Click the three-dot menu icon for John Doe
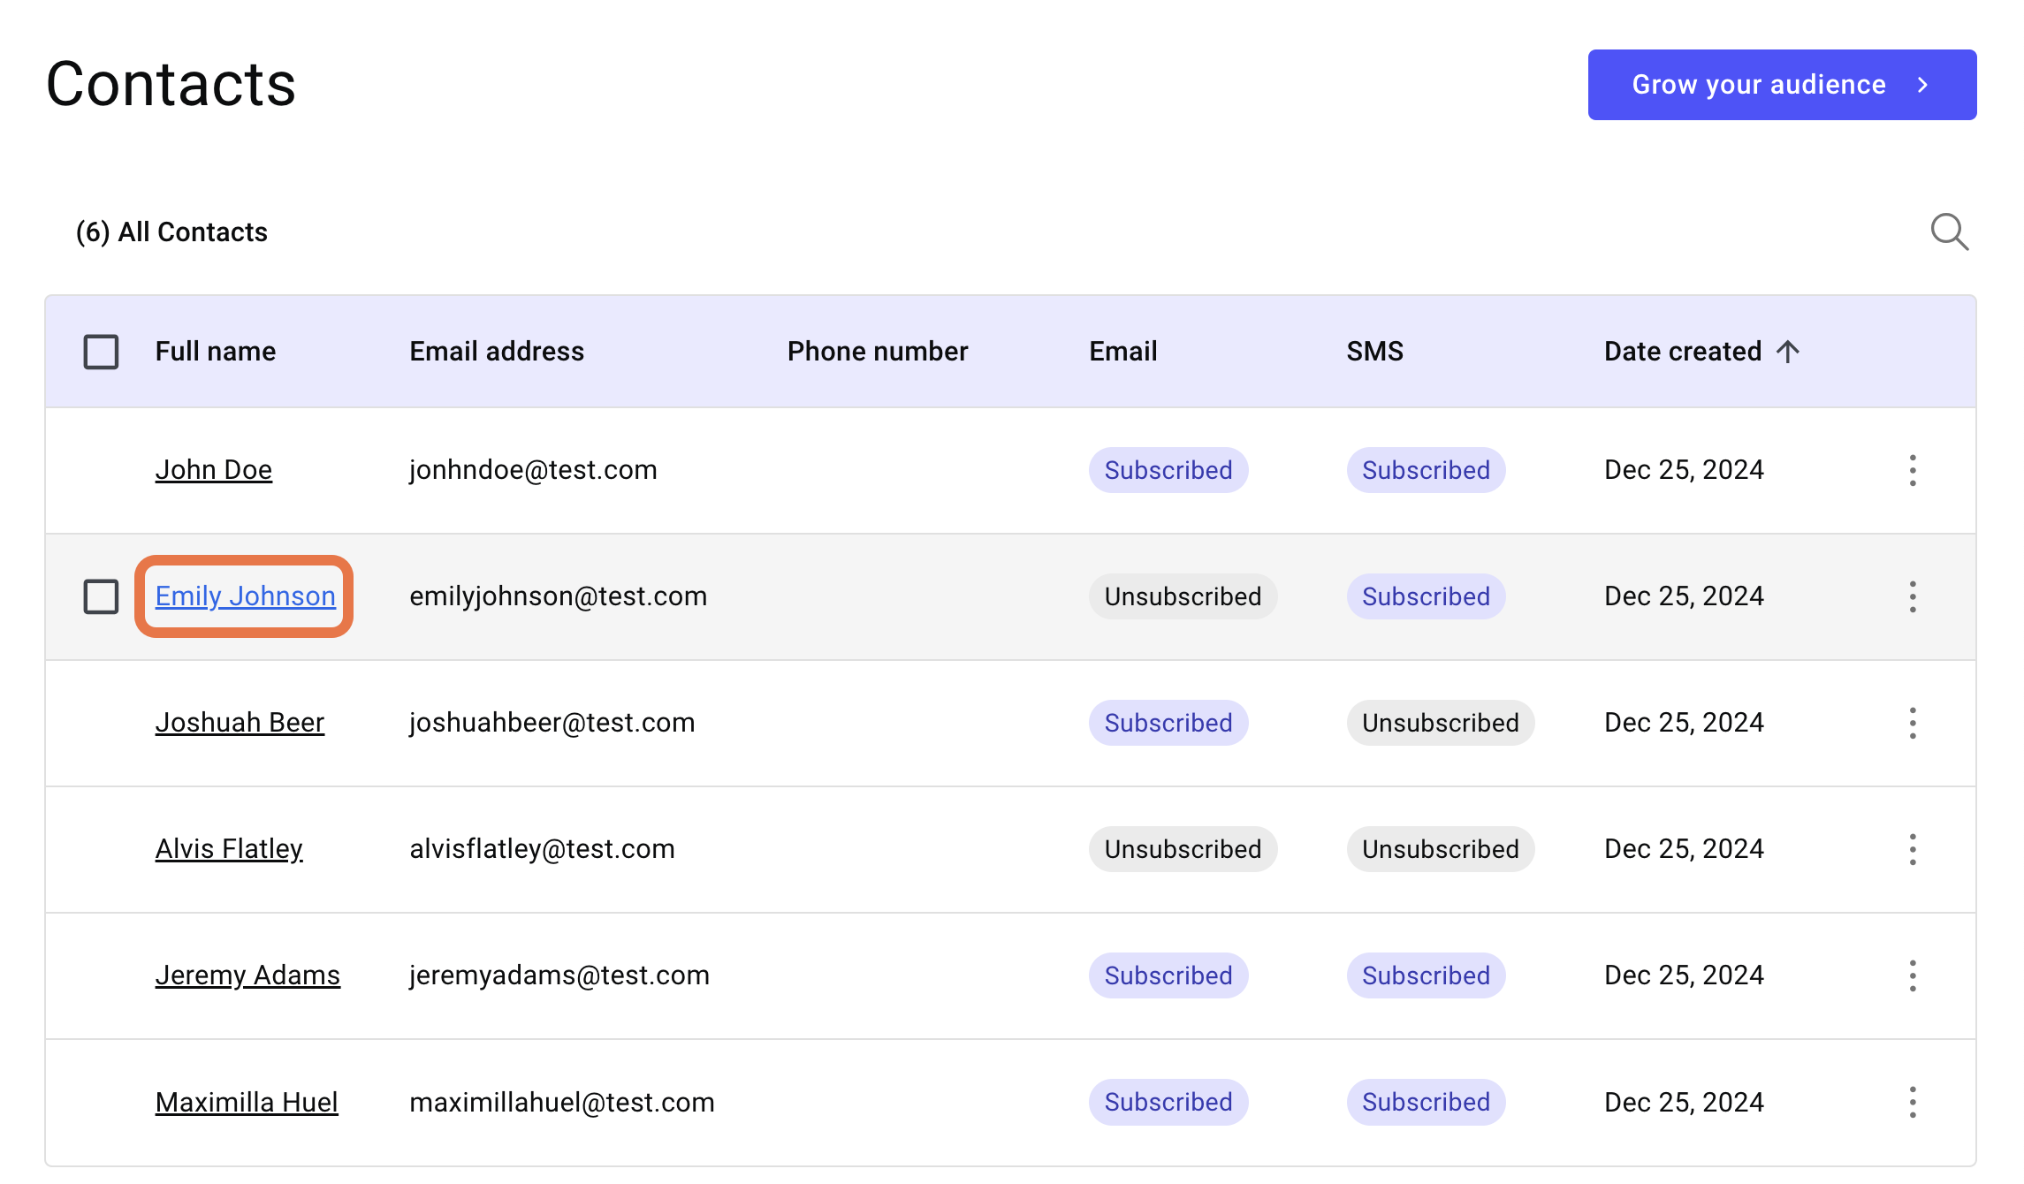This screenshot has width=2024, height=1184. click(1911, 469)
